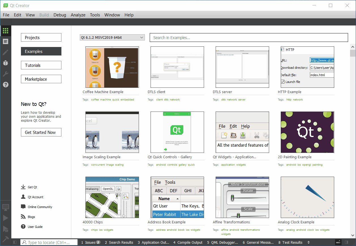Toggle progress details button in status bar
The width and height of the screenshot is (356, 246).
pos(338,242)
